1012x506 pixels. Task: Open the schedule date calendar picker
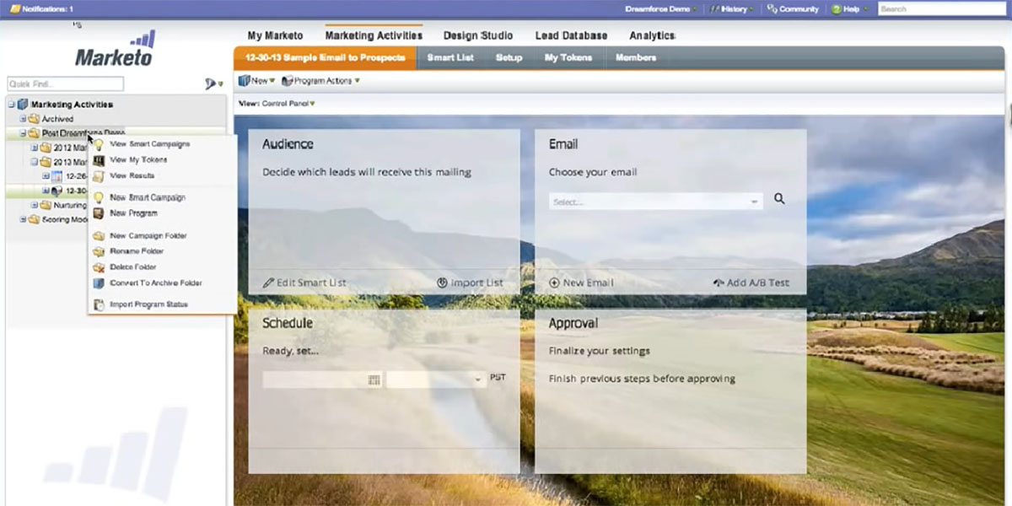pyautogui.click(x=374, y=379)
